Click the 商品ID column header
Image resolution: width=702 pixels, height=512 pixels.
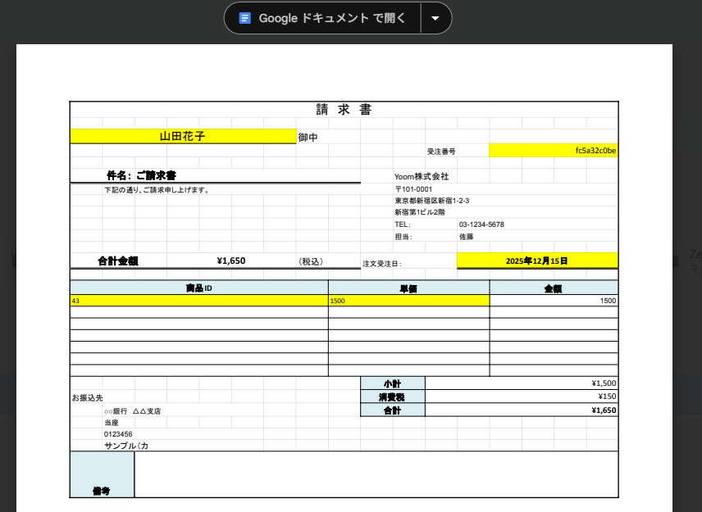pos(198,288)
